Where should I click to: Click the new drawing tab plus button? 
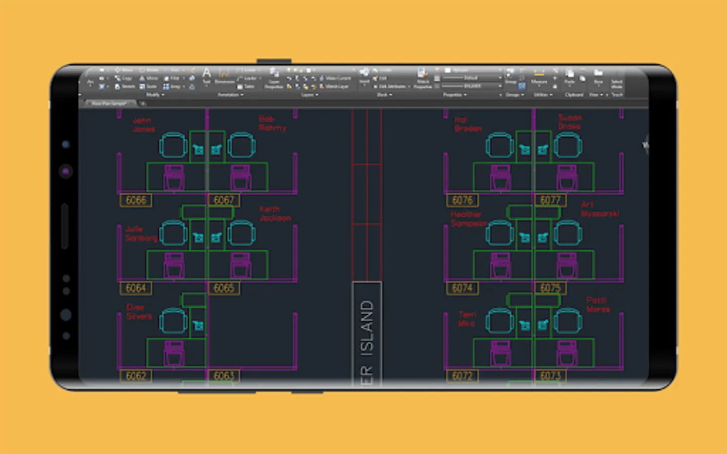point(143,103)
